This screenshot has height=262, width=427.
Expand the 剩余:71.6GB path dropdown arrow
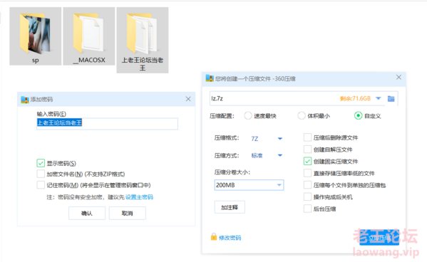click(379, 98)
